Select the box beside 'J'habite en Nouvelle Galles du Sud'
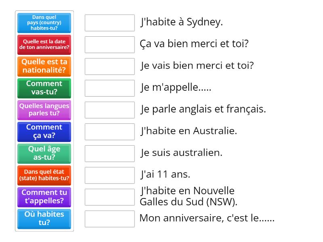Screen dimensions: 323x242 (x=109, y=197)
